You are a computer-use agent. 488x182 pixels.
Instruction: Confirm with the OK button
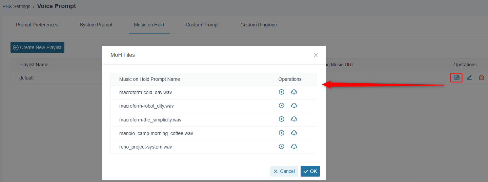coord(310,171)
